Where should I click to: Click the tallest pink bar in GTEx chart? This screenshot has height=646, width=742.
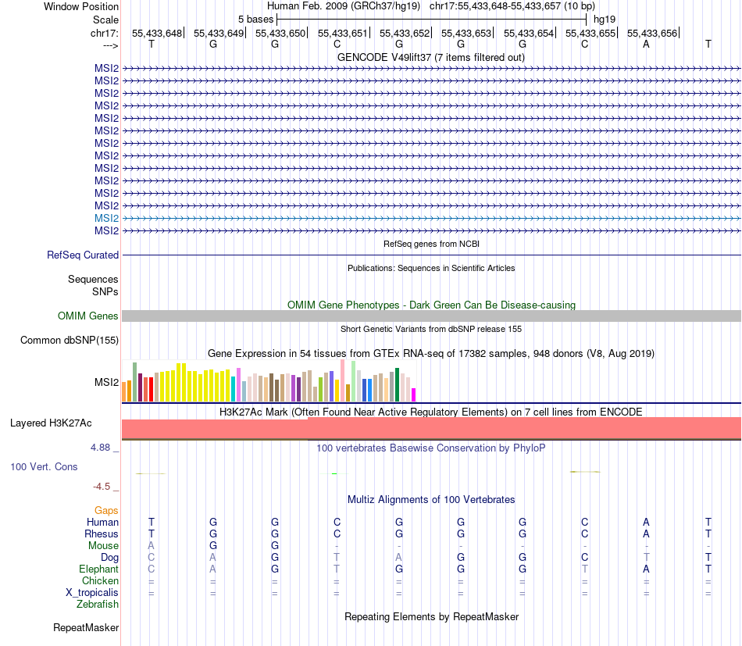point(343,380)
